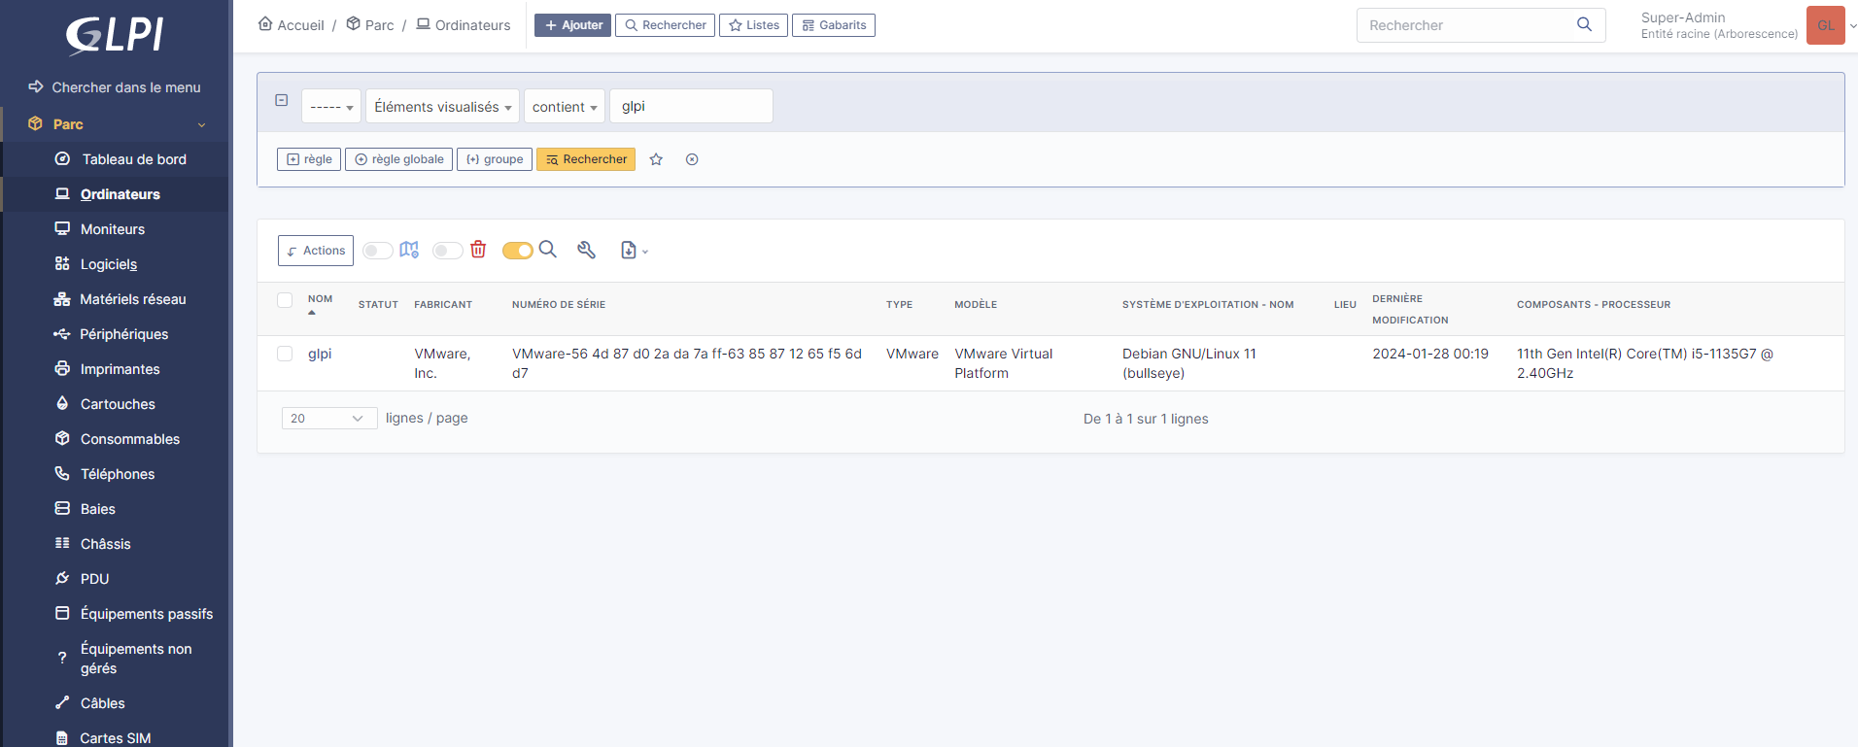
Task: Open Châssis columns icon
Action: [62, 543]
